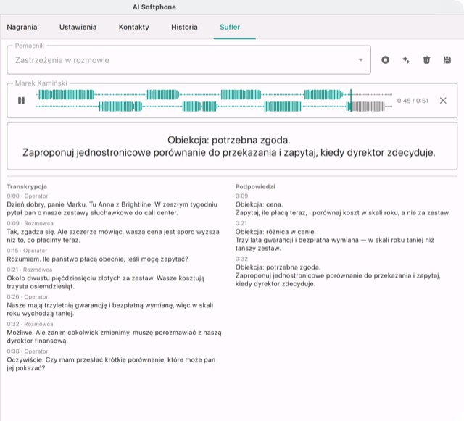Close the audio player with the X
The width and height of the screenshot is (464, 421).
point(443,101)
